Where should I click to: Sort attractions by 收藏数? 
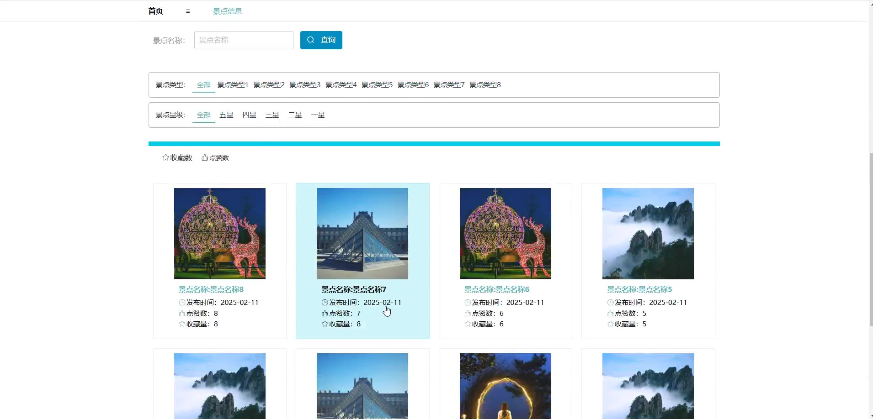point(177,157)
